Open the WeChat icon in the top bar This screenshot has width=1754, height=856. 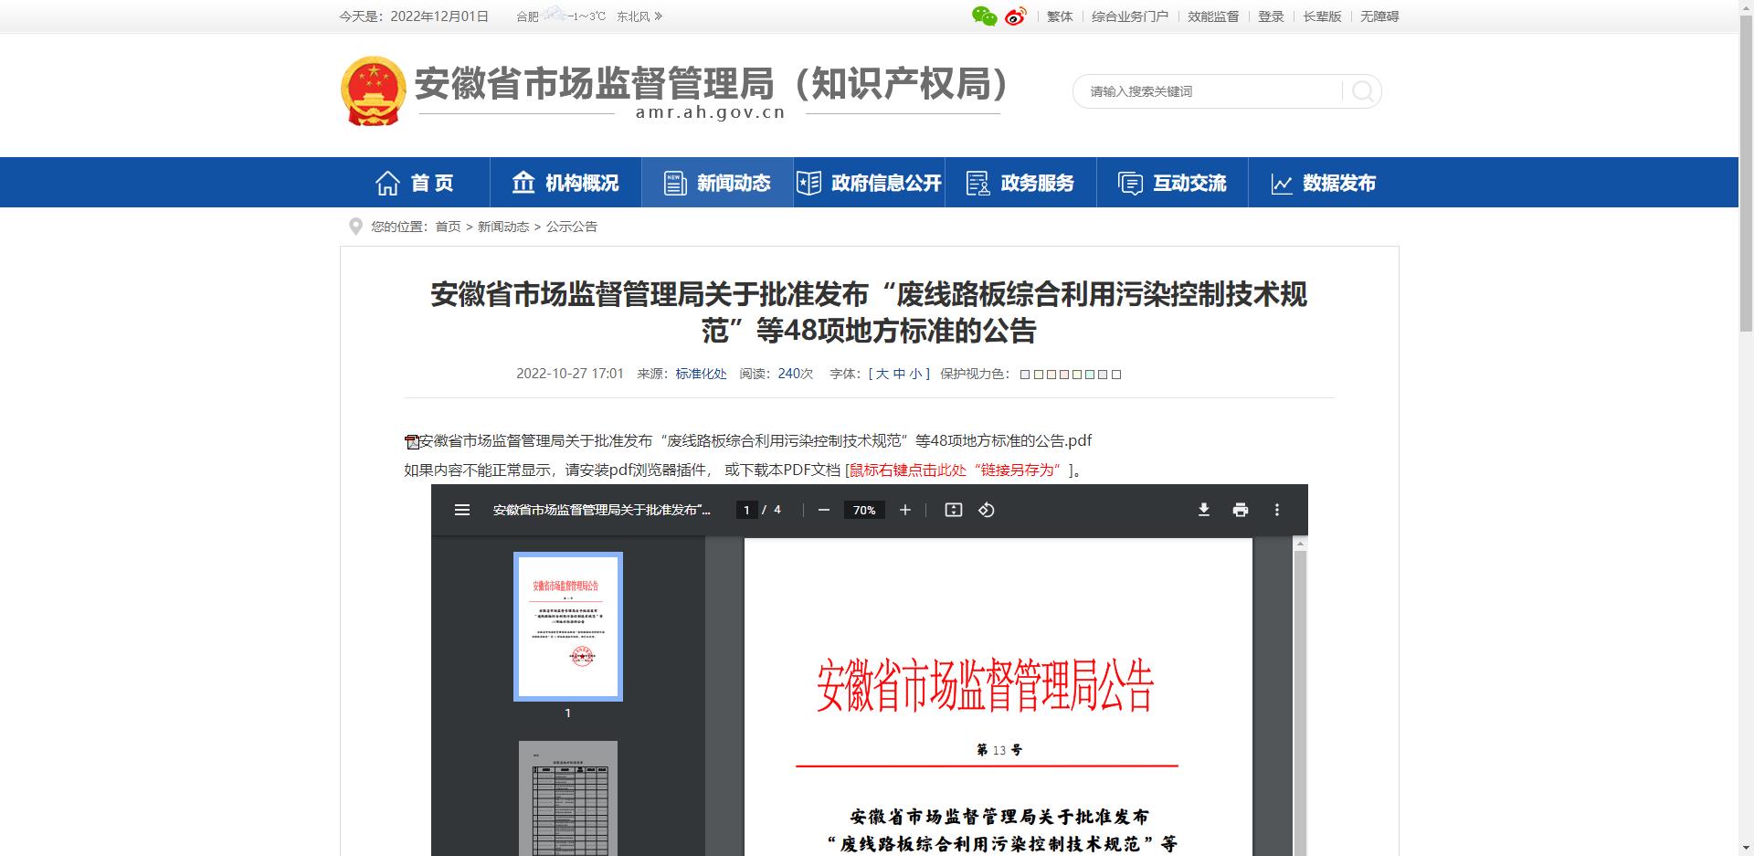984,16
